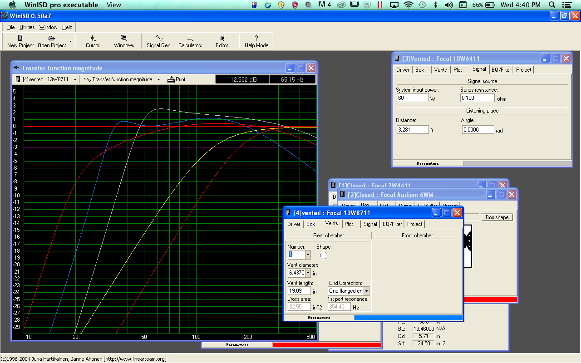Viewport: 581px width, 363px height.
Task: Click the 112.502 dB readout
Action: (x=242, y=79)
